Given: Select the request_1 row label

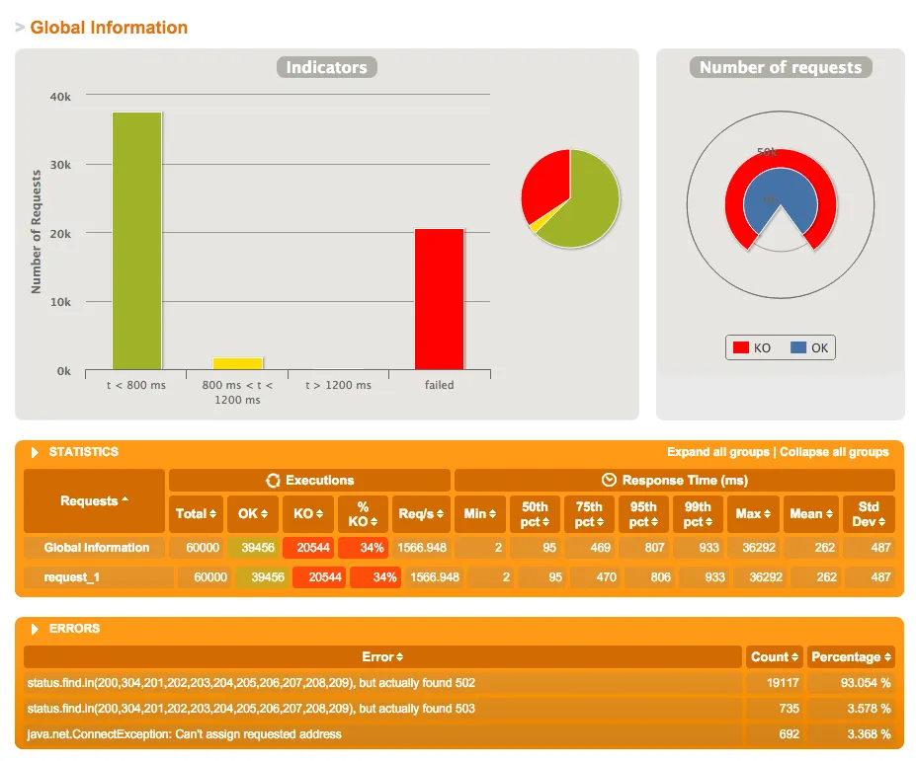Looking at the screenshot, I should coord(72,577).
